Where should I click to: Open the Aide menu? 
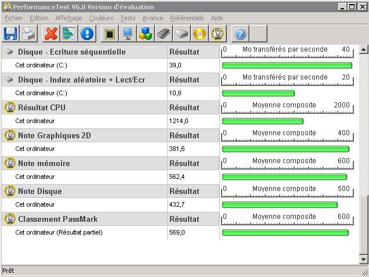tap(217, 18)
